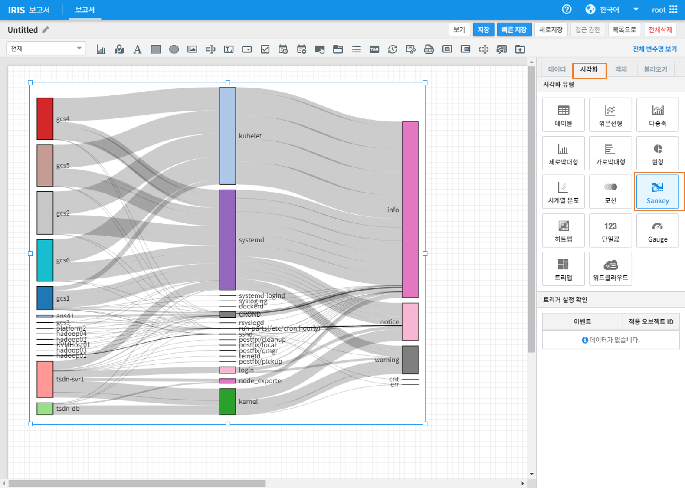The width and height of the screenshot is (685, 488).
Task: Click the canvas vertical scrollbar thumb
Action: [531, 210]
